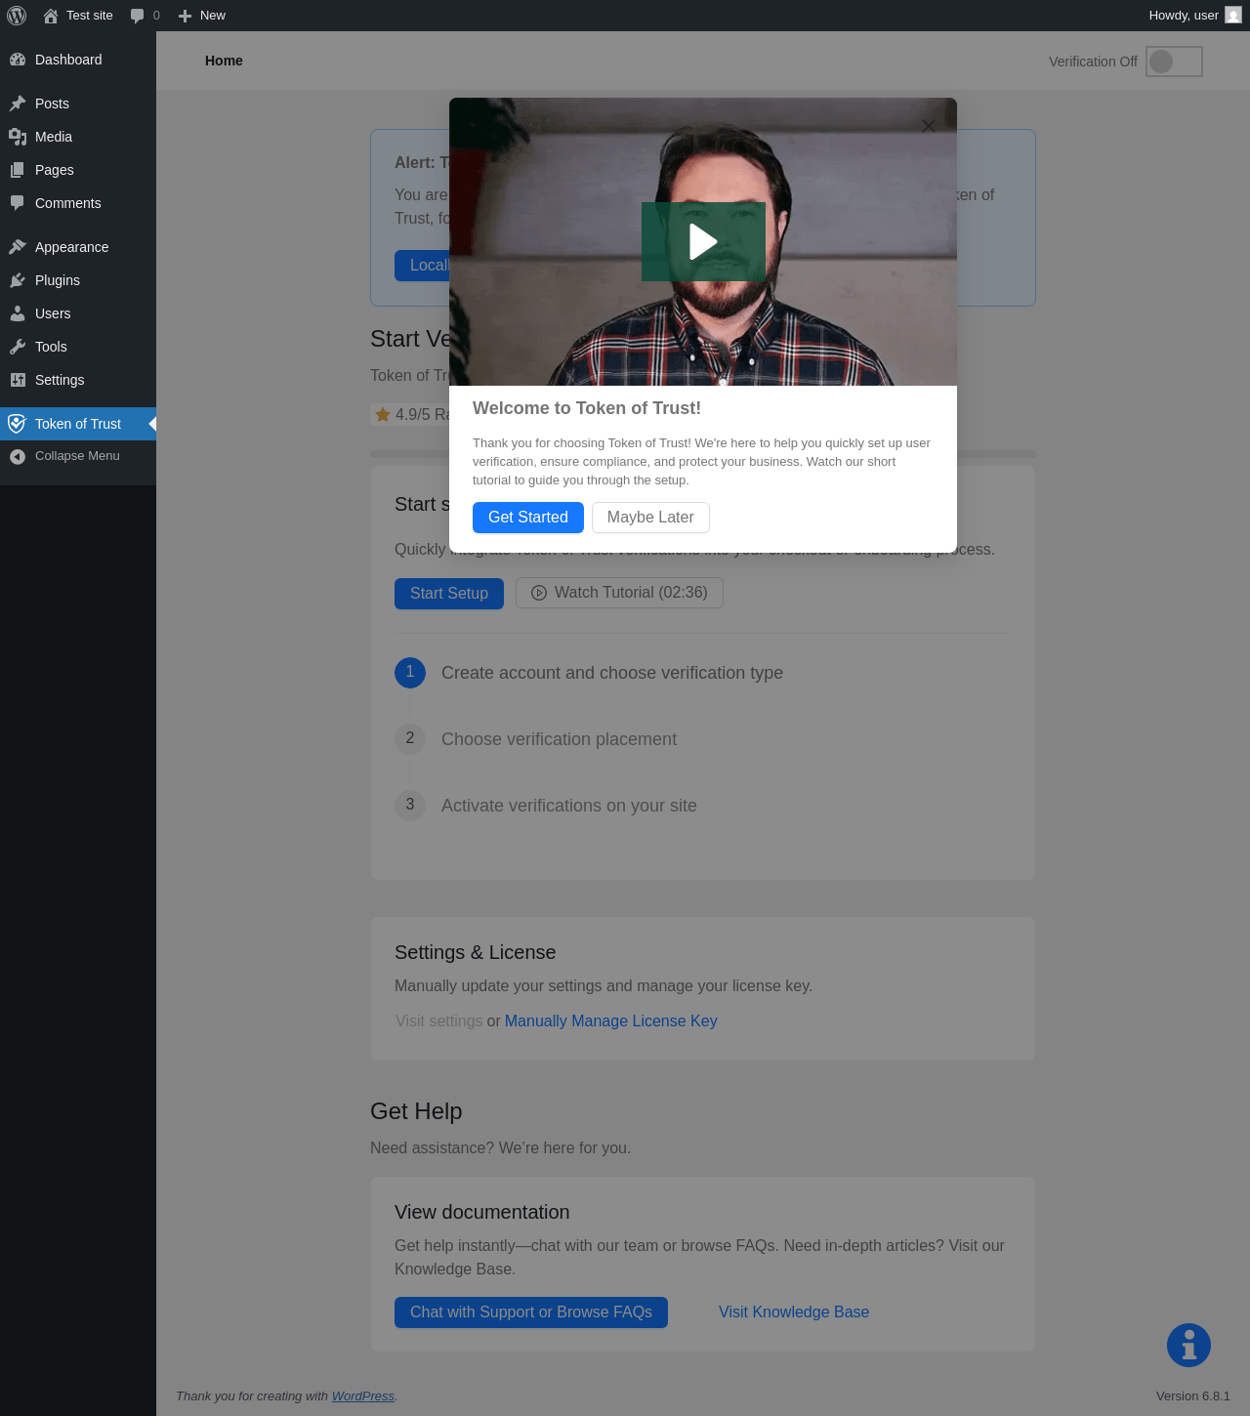Open Manually Manage License Key link

click(611, 1020)
